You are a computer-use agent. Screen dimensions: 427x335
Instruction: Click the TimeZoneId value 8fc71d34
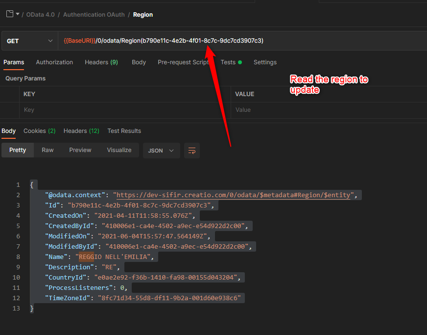(169, 298)
